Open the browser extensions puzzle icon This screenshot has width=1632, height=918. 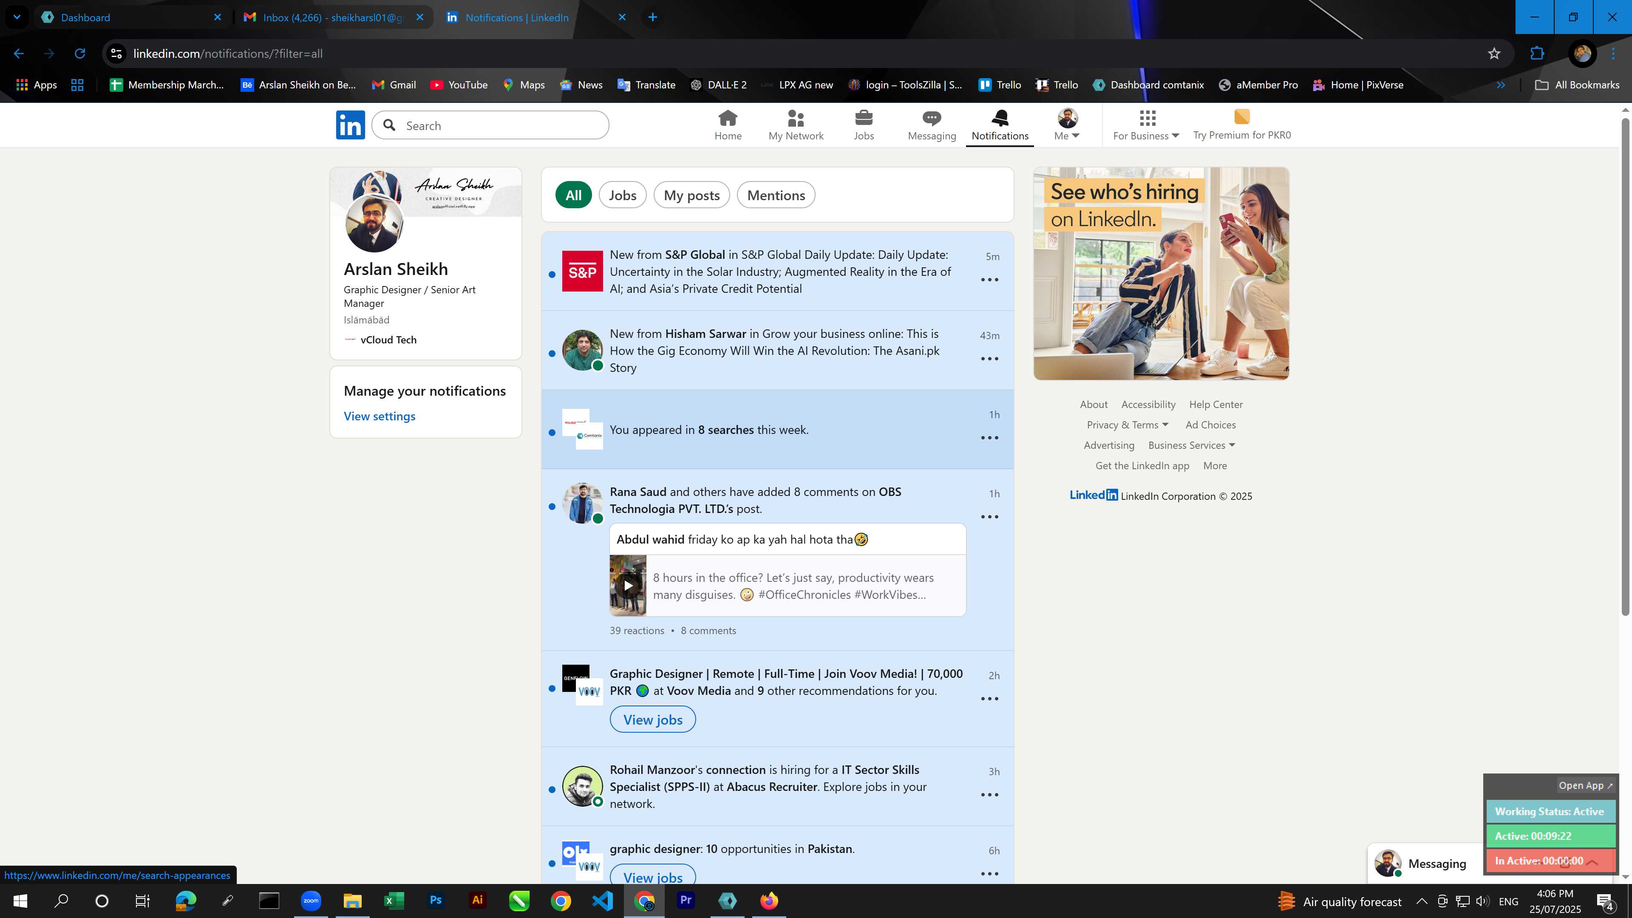[1537, 54]
